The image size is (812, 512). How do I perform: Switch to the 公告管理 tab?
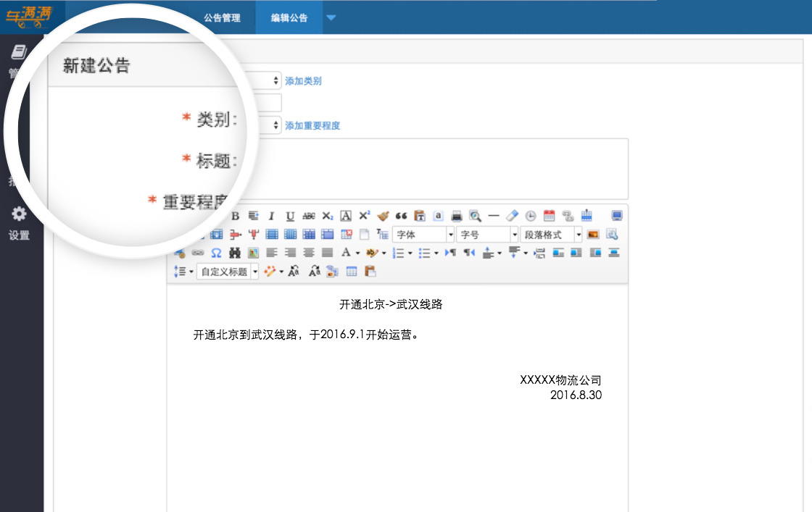click(x=222, y=18)
